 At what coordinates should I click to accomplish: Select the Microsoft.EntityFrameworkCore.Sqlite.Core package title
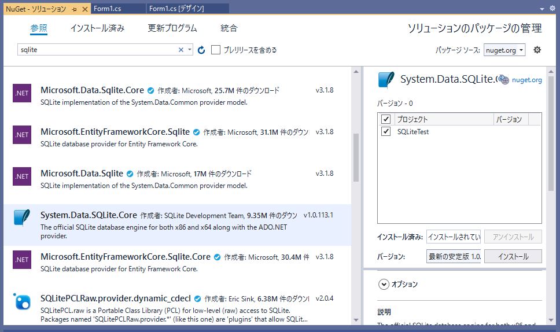(126, 257)
